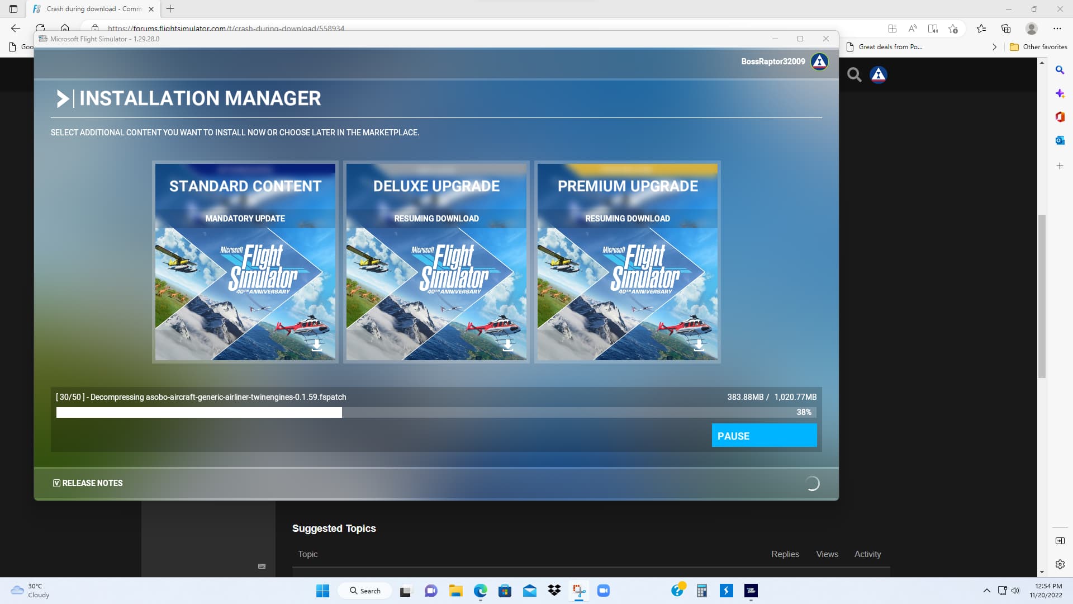Select the Standard Content package card

245,262
